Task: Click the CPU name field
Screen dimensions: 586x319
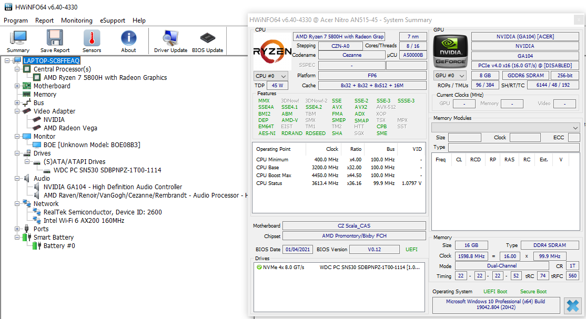Action: [x=339, y=37]
